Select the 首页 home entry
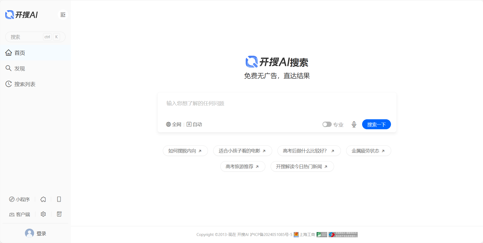This screenshot has height=243, width=483. pos(20,53)
